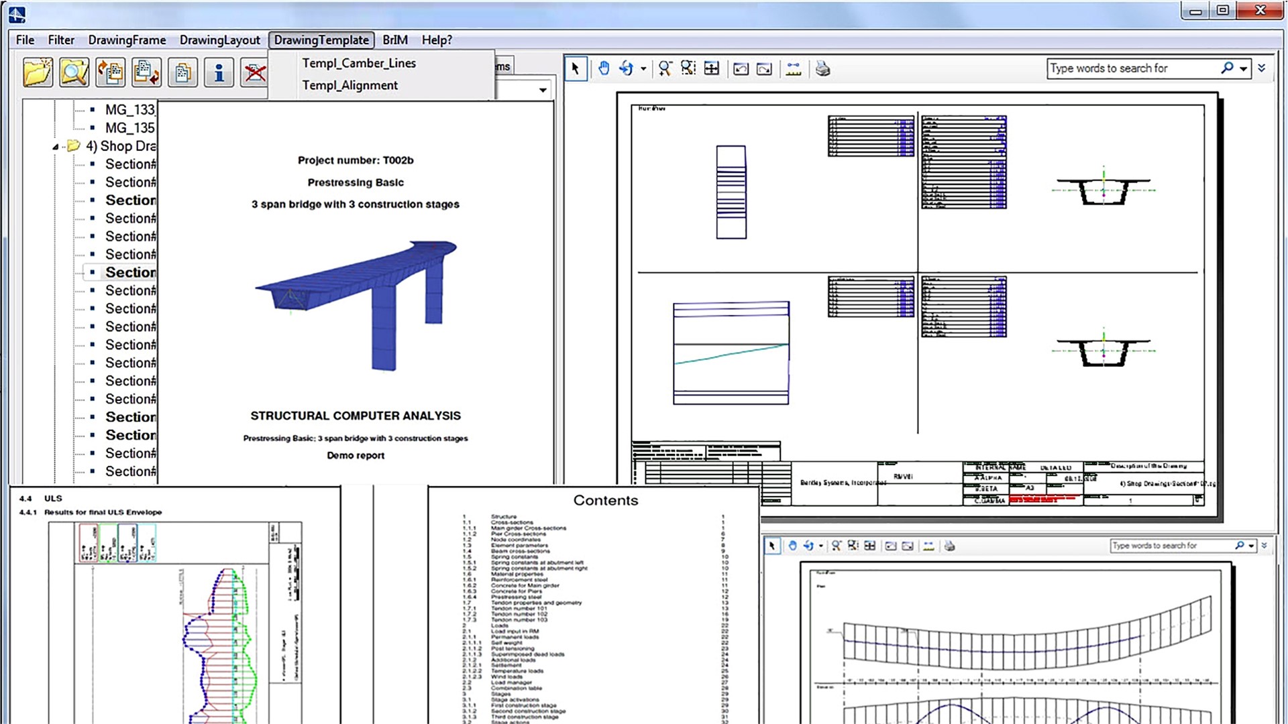Choose Templ_Camber_Lines from DrawingTemplate menu
This screenshot has width=1288, height=724.
pyautogui.click(x=358, y=63)
